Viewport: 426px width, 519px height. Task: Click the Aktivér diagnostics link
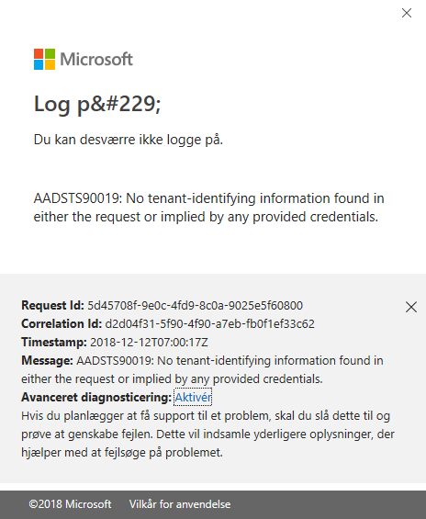coord(193,397)
